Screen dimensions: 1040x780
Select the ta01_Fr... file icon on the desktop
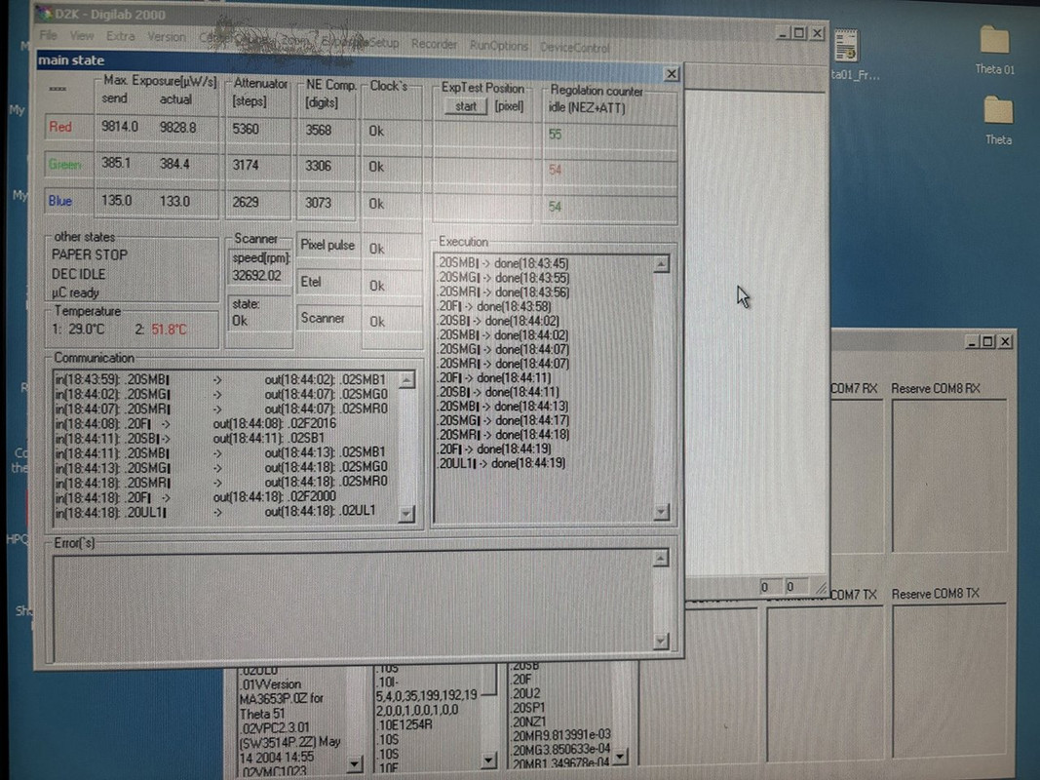[x=846, y=46]
